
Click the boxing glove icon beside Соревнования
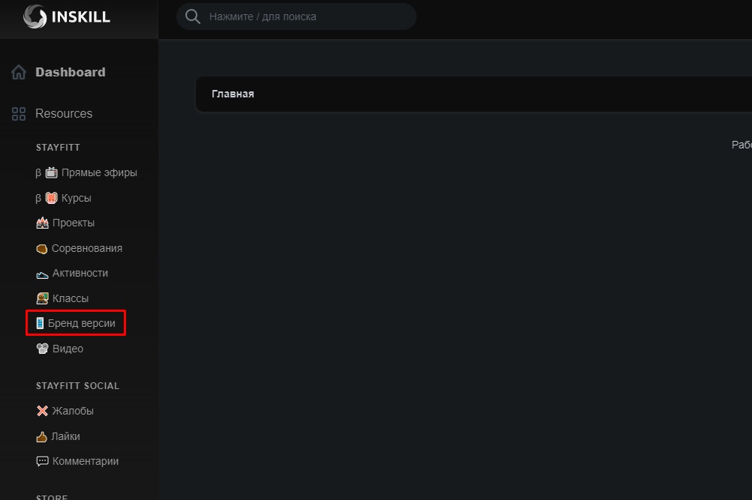(42, 249)
